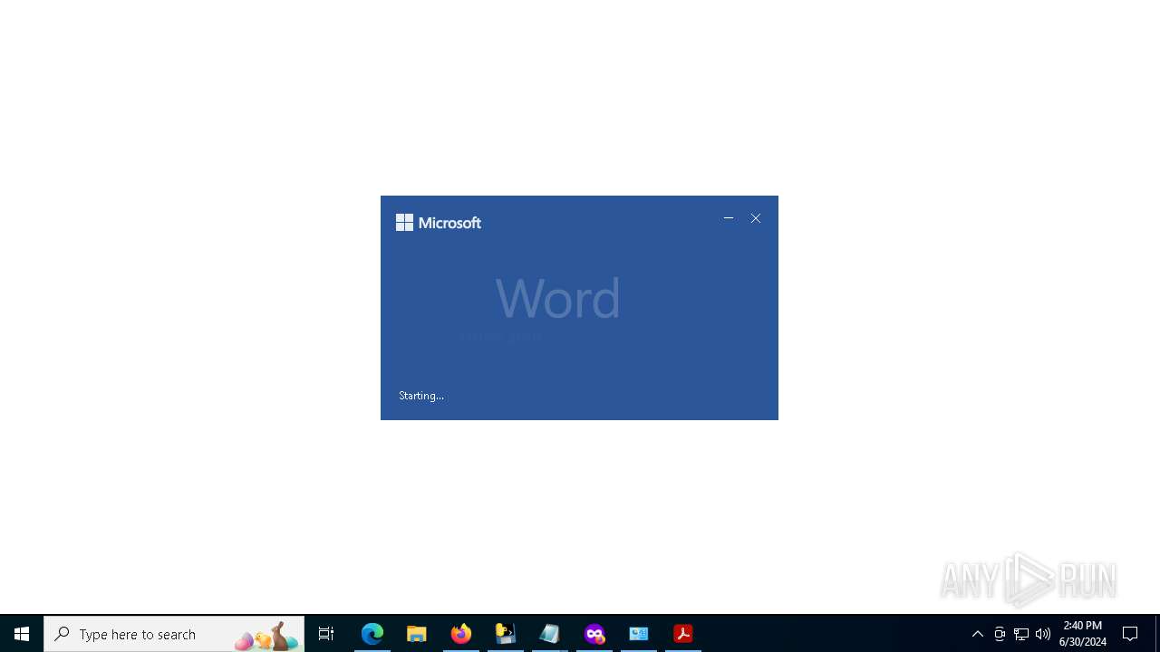This screenshot has height=652, width=1160.
Task: Open network status tray icon
Action: [1021, 634]
